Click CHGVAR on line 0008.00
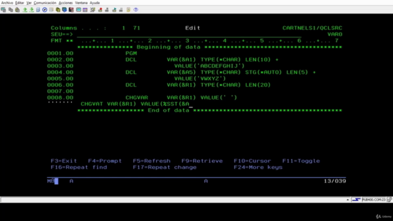Viewport: 393px width, 221px height. [x=136, y=98]
